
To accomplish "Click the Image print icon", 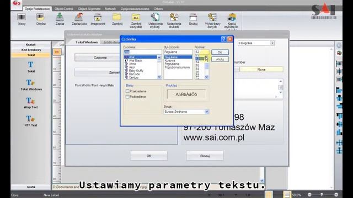I will point(98,17).
